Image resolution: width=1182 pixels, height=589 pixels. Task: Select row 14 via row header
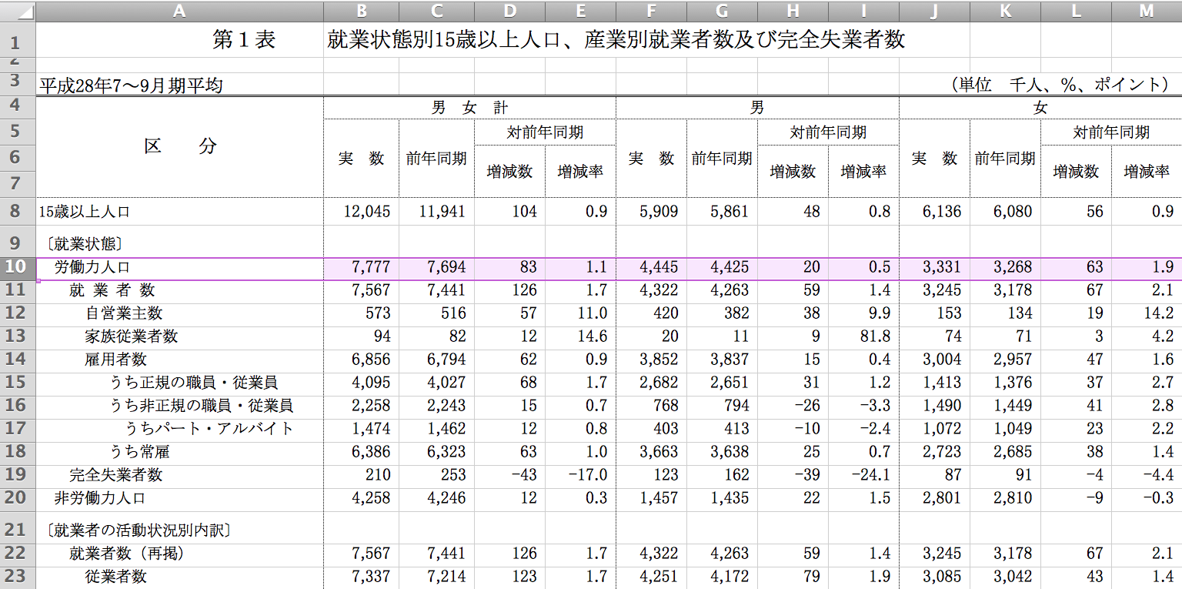[x=18, y=360]
